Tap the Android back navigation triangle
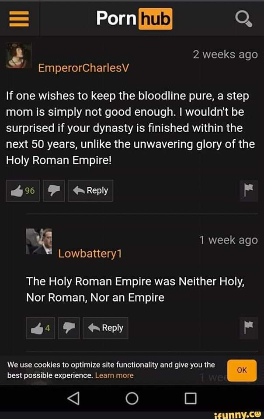Viewport: 264px width, 419px height. tap(73, 398)
